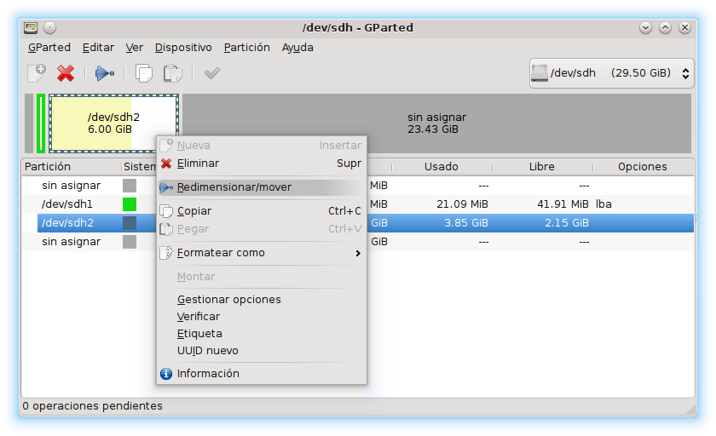The height and width of the screenshot is (436, 716).
Task: Choose Verificar in the context menu
Action: coord(261,317)
